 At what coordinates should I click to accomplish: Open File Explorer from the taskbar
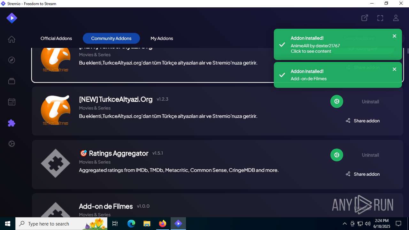(147, 224)
